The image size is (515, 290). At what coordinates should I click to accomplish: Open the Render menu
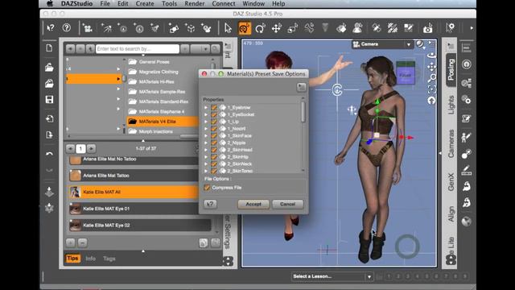pos(195,3)
